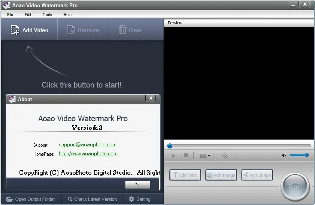This screenshot has height=205, width=315.
Task: Click the magnifier icon beside Check Latest Version
Action: [70, 199]
